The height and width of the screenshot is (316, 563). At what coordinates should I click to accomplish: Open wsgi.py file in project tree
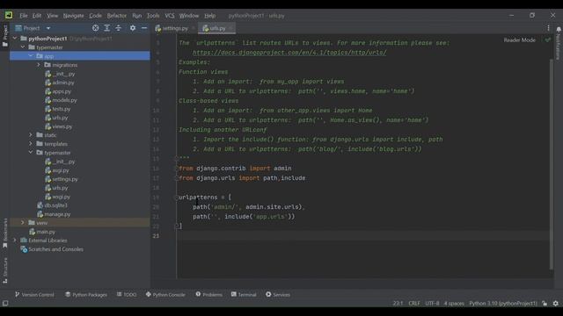click(62, 197)
